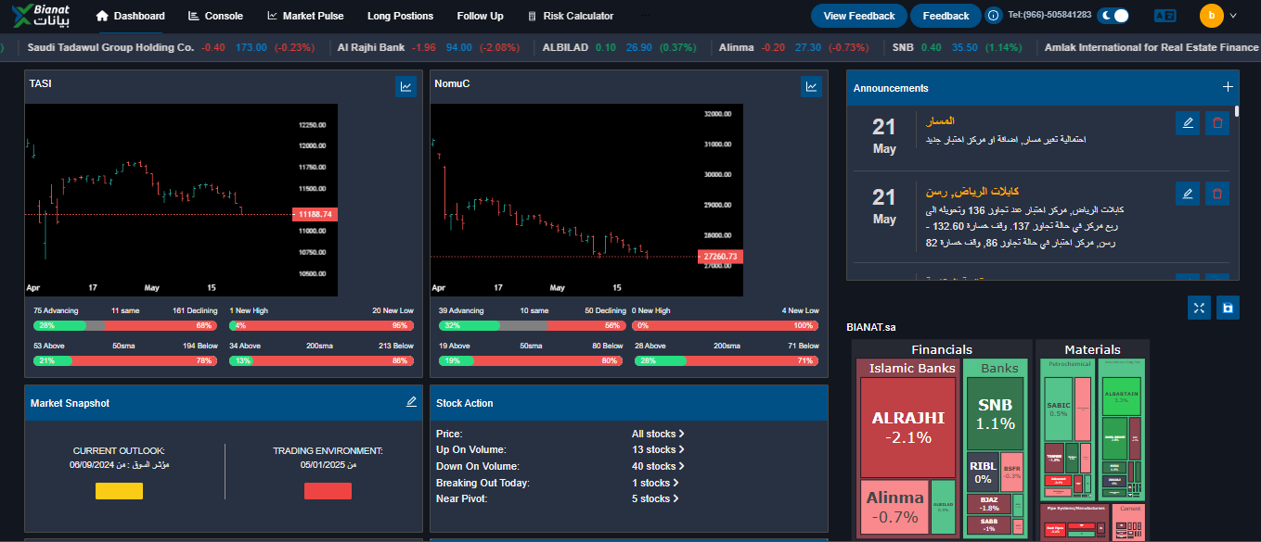Open the Console menu item
This screenshot has height=542, width=1261.
coord(215,16)
